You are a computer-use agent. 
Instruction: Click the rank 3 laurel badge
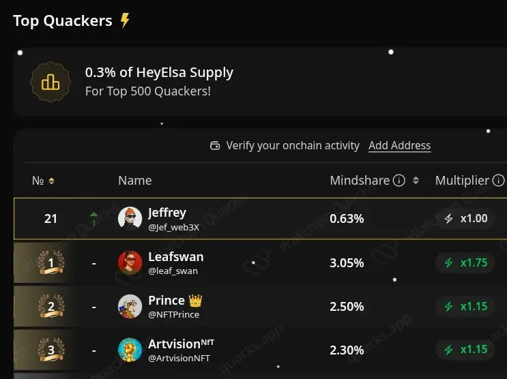[51, 350]
